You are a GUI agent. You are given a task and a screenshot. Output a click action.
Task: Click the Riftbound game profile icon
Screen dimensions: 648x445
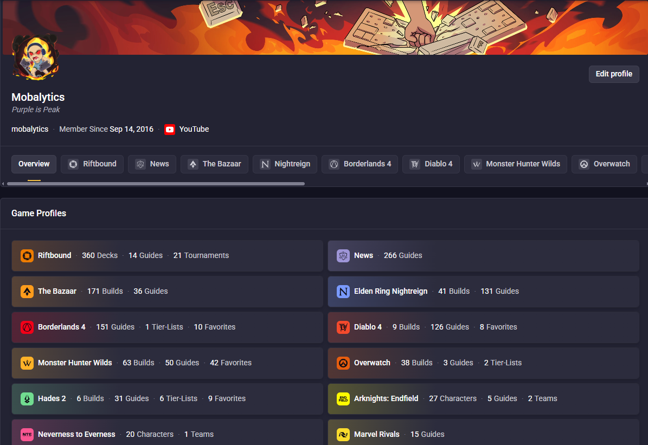(x=27, y=256)
